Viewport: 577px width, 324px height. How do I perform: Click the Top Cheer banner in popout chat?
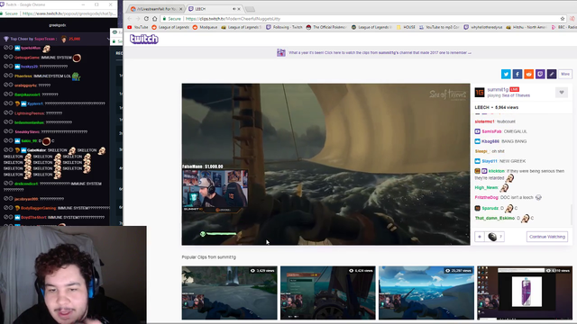point(55,39)
